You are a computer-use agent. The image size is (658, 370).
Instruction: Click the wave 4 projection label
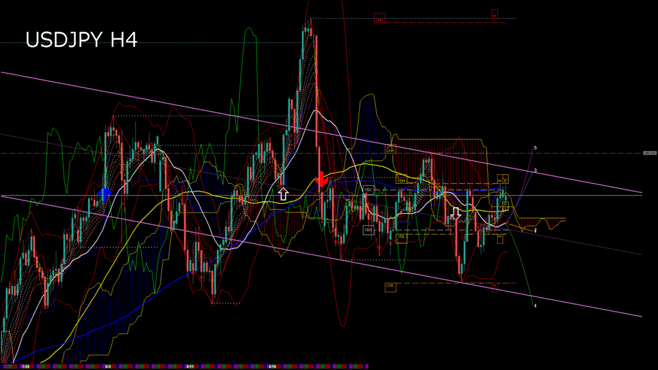point(535,306)
